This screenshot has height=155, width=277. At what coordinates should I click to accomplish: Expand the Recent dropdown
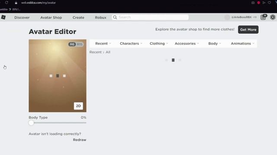click(x=103, y=43)
